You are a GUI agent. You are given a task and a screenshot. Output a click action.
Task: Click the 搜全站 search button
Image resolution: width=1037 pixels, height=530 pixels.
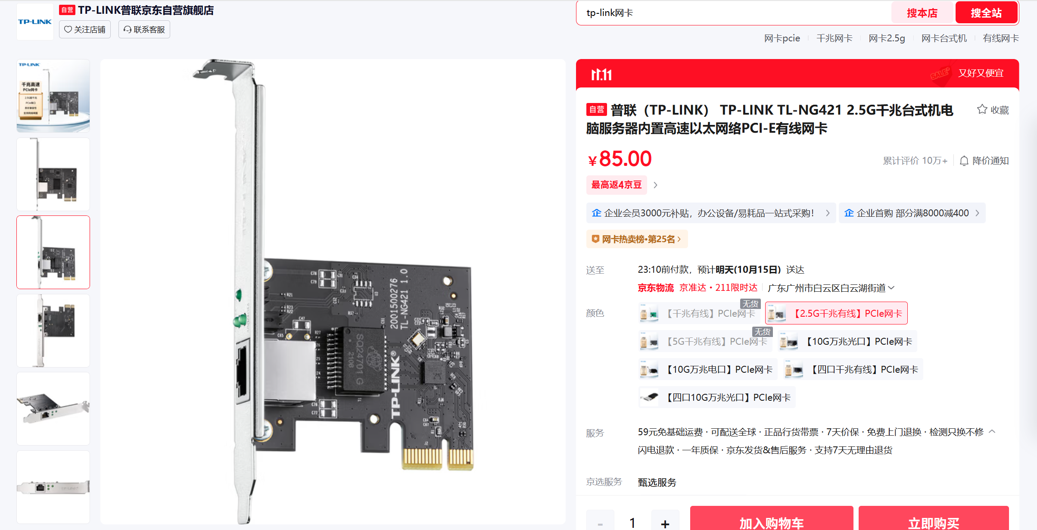tap(986, 13)
